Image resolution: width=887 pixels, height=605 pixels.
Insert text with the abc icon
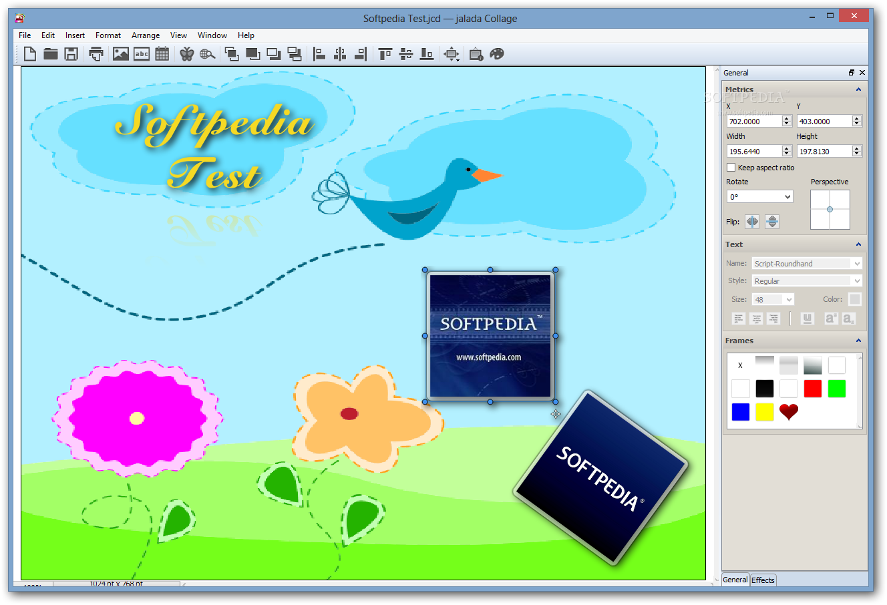142,54
